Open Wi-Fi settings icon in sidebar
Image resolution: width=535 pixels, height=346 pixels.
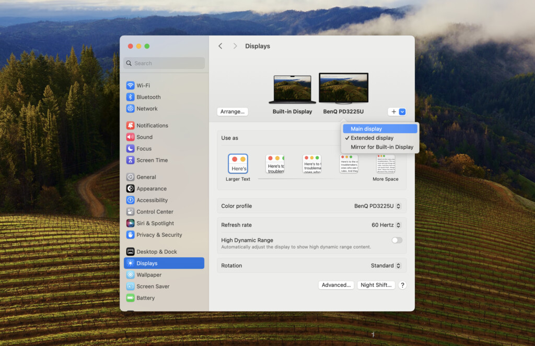click(130, 85)
